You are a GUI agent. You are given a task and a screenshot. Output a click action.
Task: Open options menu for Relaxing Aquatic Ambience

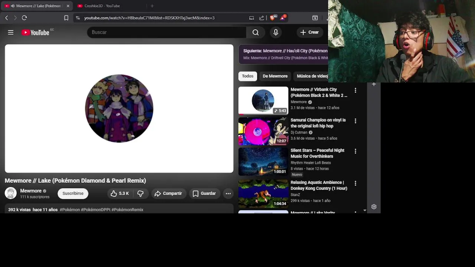tap(356, 183)
